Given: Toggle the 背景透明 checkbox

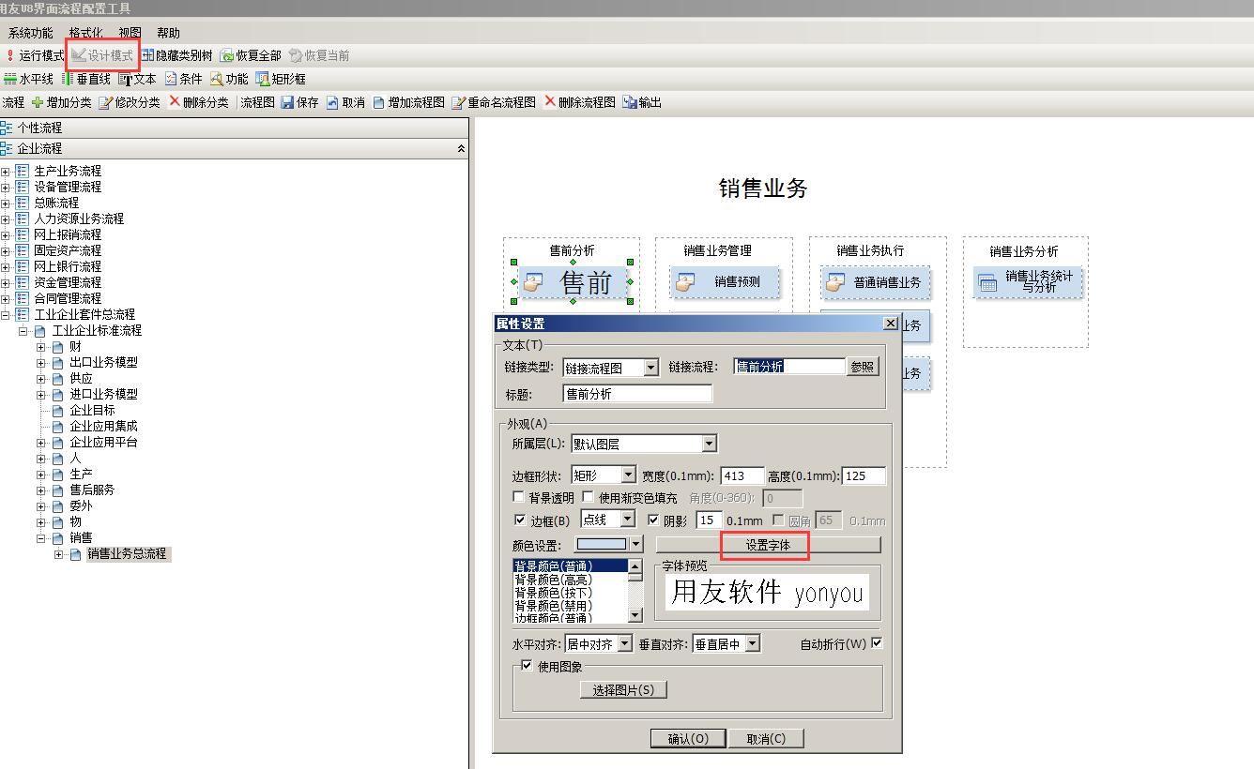Looking at the screenshot, I should point(519,497).
